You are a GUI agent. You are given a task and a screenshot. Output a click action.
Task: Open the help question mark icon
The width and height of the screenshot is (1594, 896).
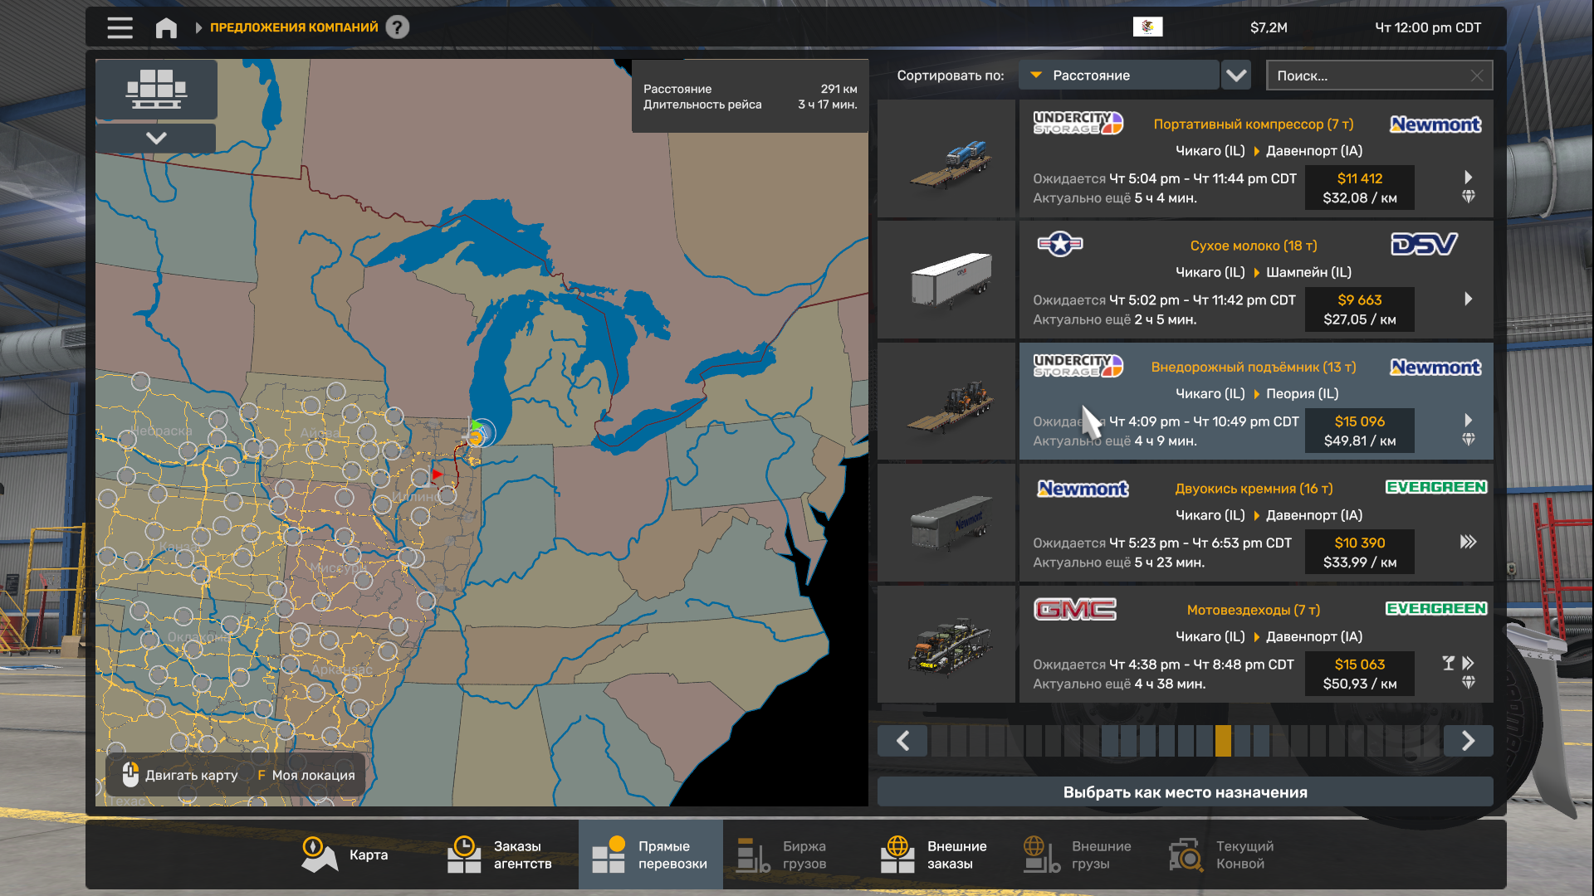coord(398,27)
